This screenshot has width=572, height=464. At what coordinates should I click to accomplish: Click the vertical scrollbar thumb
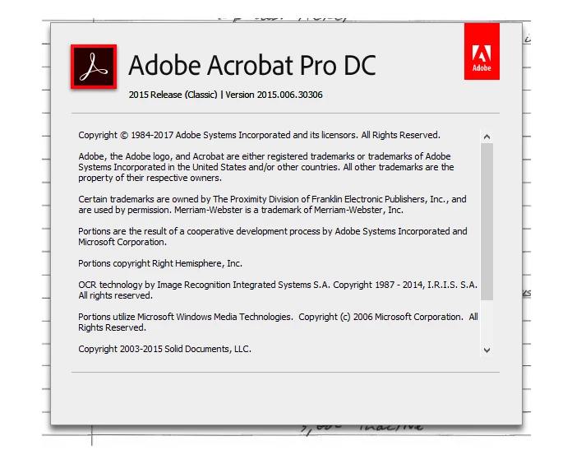tap(487, 221)
